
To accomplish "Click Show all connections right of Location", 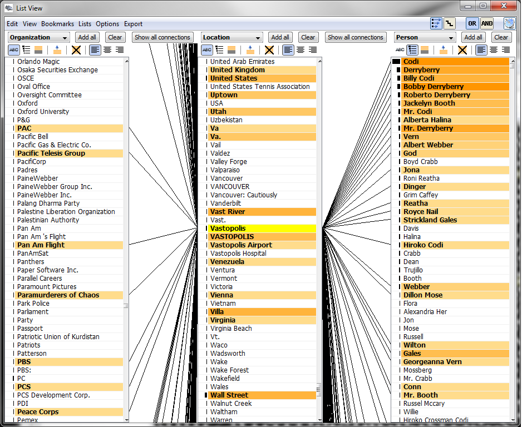I will pyautogui.click(x=356, y=37).
